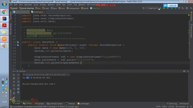This screenshot has height=108, width=193.
Task: Click the editor vertical scrollbar
Action: coord(189,39)
